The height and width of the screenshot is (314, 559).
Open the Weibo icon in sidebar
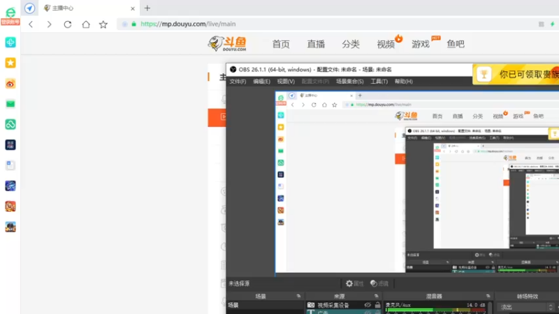[x=10, y=84]
